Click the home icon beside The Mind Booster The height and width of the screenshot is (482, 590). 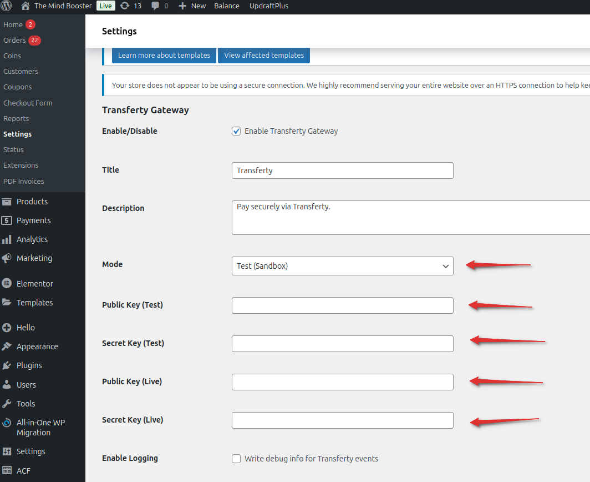25,6
